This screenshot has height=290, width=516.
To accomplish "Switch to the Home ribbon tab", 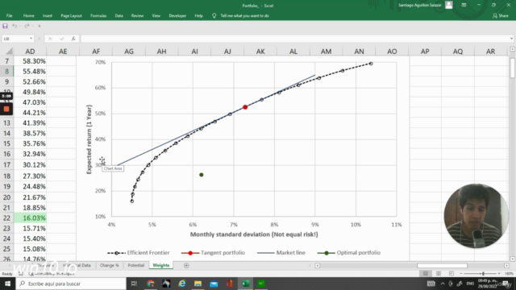I will tap(29, 16).
